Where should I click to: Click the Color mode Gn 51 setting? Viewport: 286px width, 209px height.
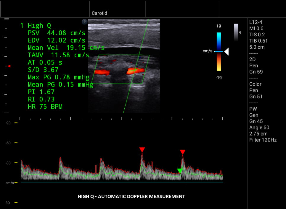click(256, 97)
